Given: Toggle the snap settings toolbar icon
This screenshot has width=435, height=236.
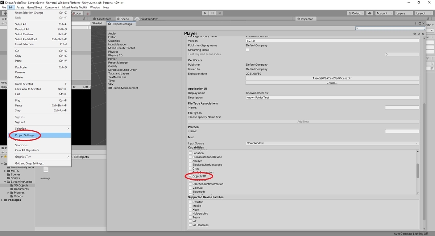Looking at the screenshot, I should [x=87, y=13].
